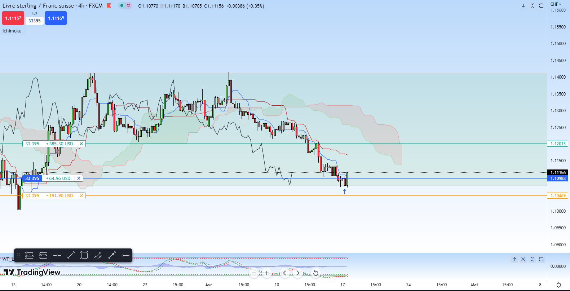The height and width of the screenshot is (291, 570).
Task: Select the trend-based Fib extension tool
Action: 43,256
